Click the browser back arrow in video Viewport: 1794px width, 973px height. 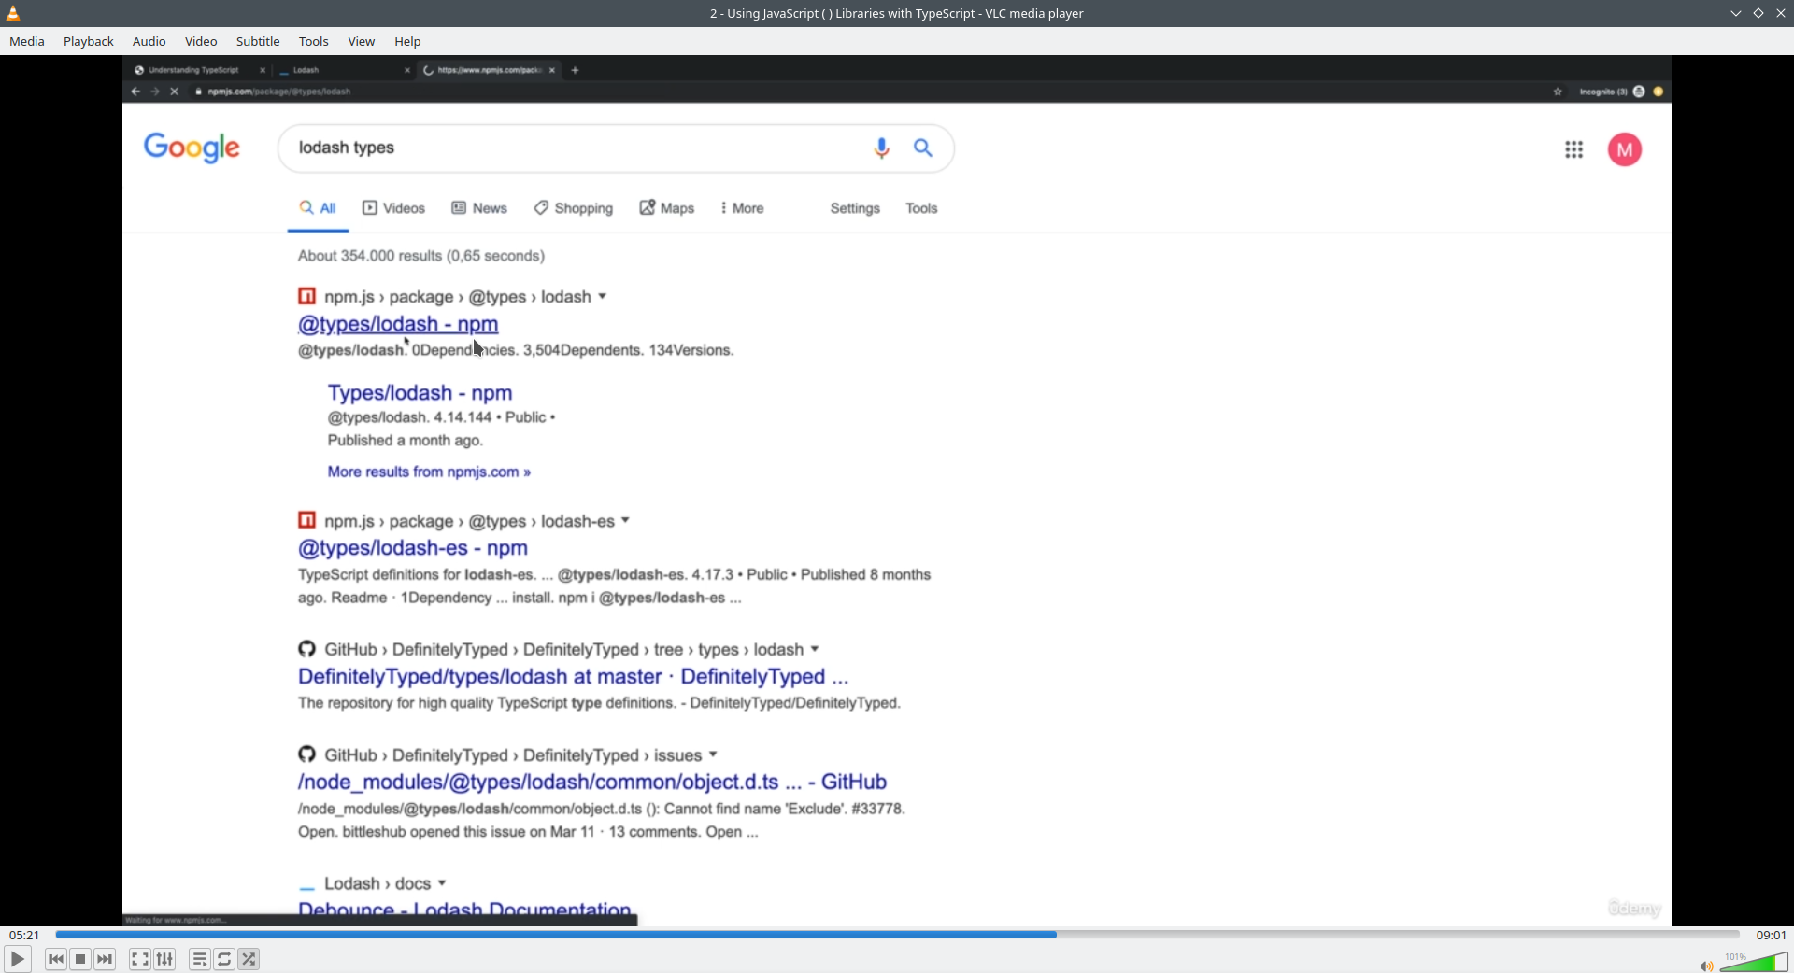135,92
